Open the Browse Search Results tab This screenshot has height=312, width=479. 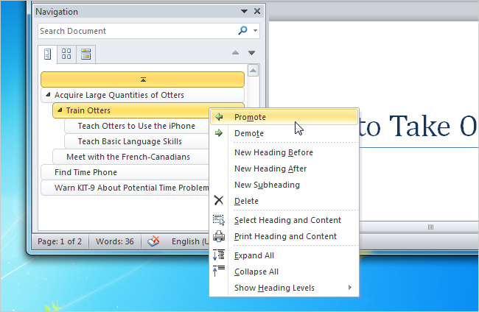[85, 54]
